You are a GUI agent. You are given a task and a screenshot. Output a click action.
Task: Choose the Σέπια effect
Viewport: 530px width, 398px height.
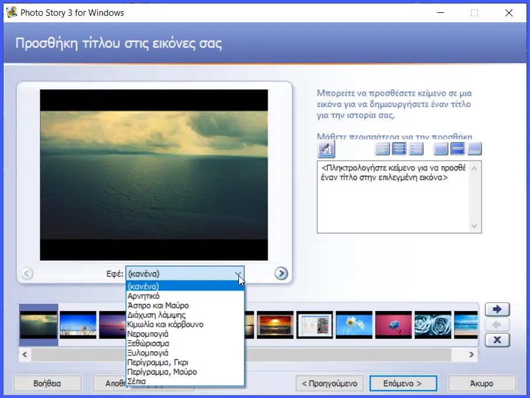185,381
